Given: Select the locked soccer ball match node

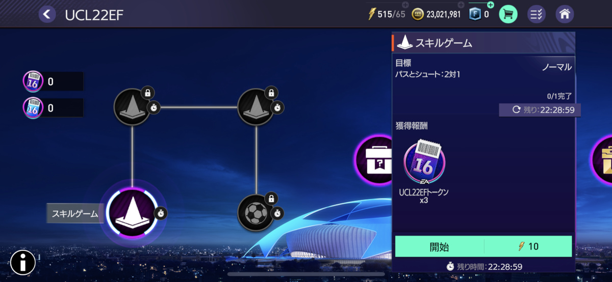Looking at the screenshot, I should click(x=257, y=212).
